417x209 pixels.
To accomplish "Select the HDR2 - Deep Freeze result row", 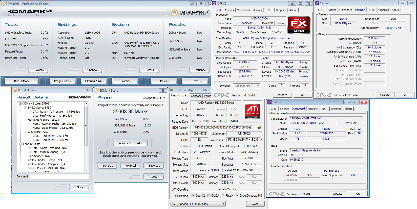I will click(x=53, y=128).
